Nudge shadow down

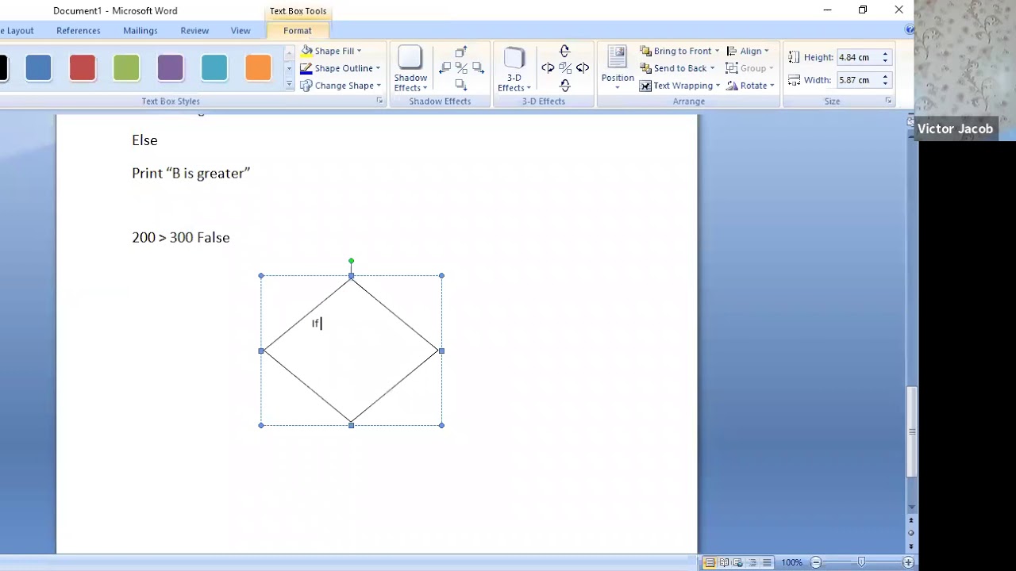click(x=461, y=84)
